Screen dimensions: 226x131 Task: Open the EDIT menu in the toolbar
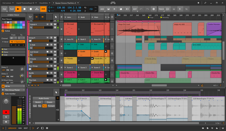pos(135,9)
